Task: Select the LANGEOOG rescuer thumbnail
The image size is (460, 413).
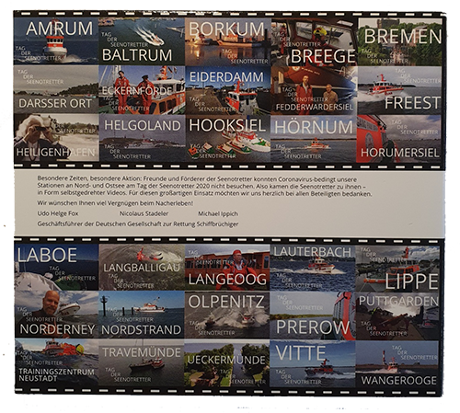Action: click(227, 268)
